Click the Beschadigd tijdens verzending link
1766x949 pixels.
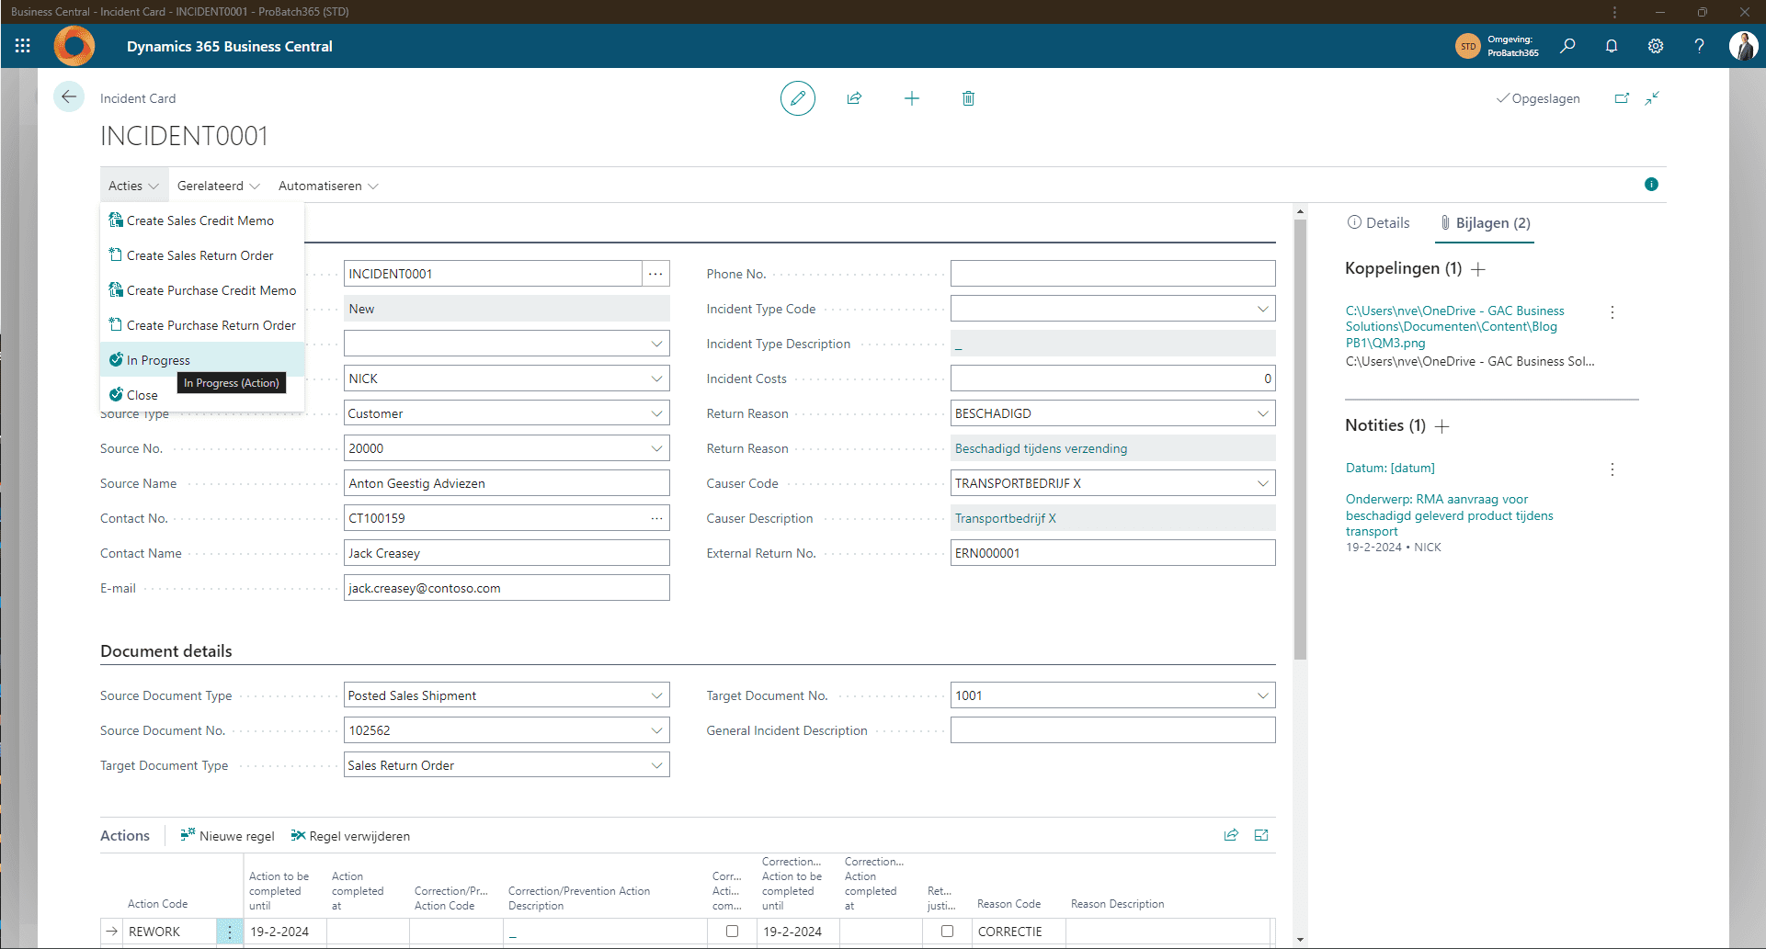point(1041,448)
